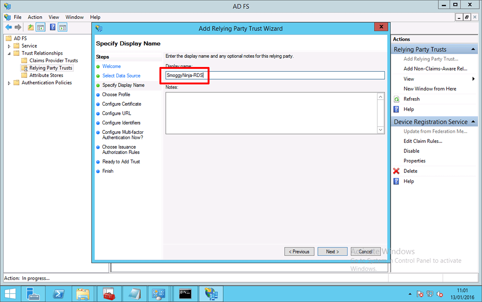Close the Add Relying Party Trust Wizard
482x302 pixels.
pos(381,27)
